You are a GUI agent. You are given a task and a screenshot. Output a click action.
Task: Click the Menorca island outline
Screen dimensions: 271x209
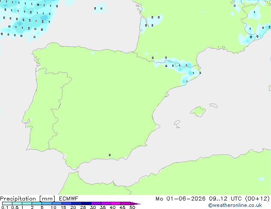click(214, 105)
